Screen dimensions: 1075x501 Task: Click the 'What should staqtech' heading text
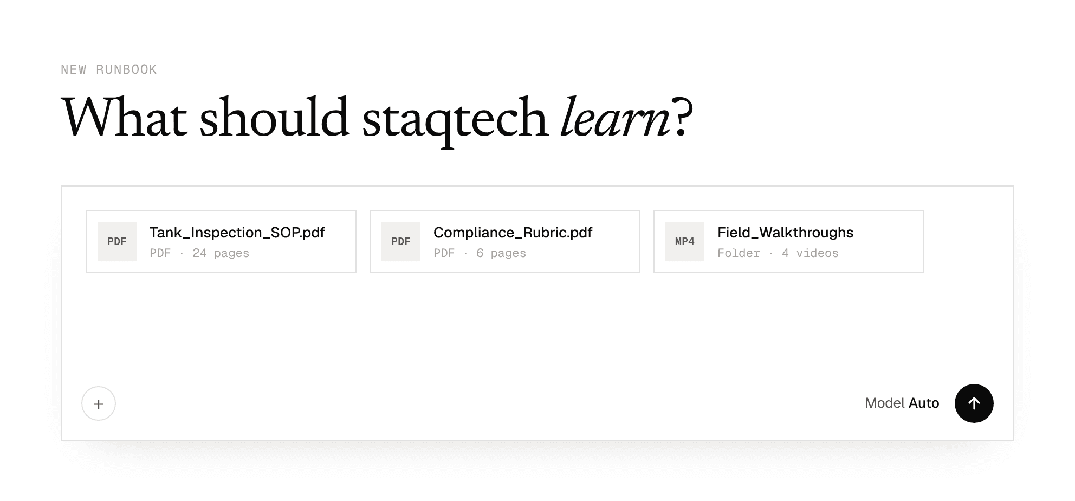coord(305,118)
